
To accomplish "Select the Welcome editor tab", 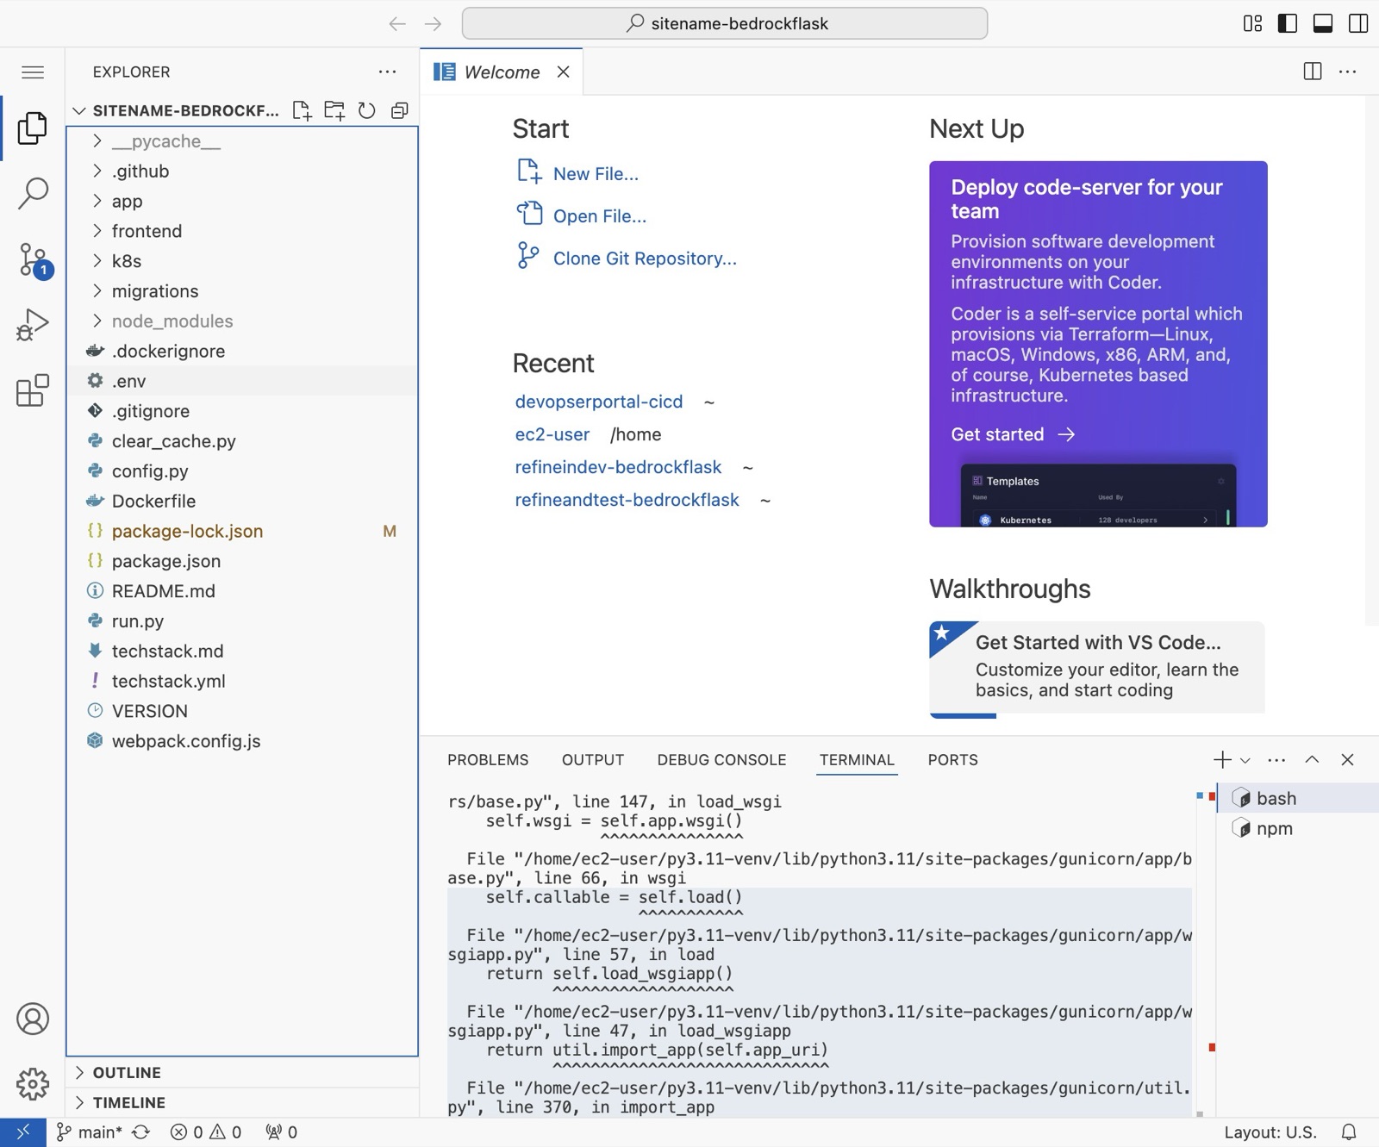I will click(501, 72).
